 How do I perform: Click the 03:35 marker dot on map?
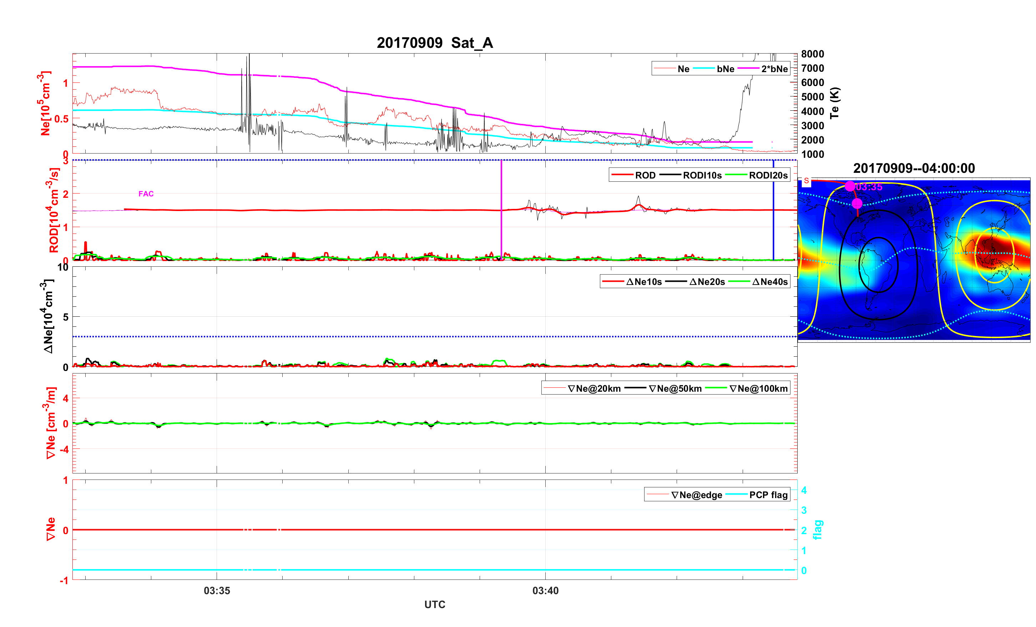[x=850, y=186]
